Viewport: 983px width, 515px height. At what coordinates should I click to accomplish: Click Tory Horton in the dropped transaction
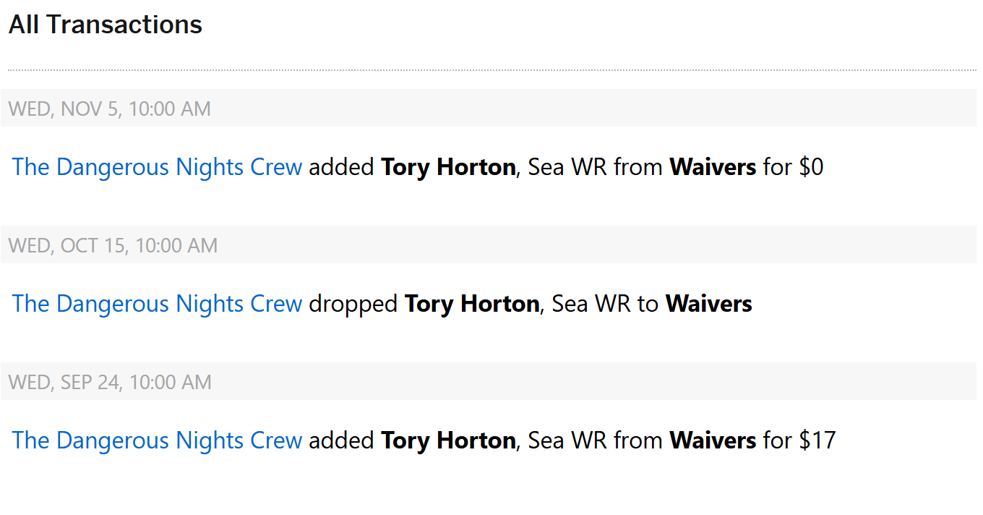coord(471,304)
